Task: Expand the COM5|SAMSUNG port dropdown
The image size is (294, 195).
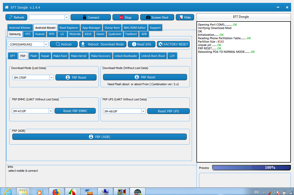Action: coord(46,44)
